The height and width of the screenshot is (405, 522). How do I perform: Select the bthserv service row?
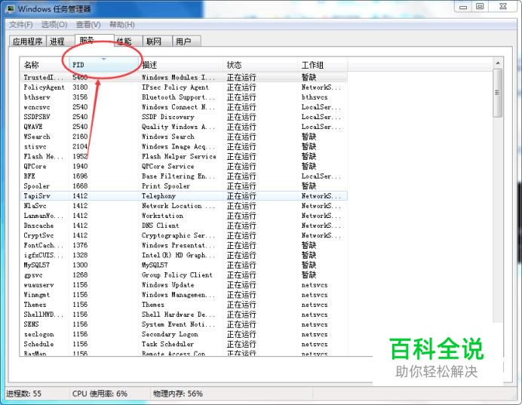tap(184, 97)
